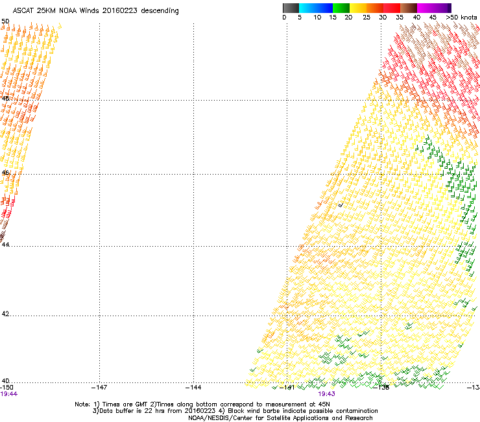Click the '>50 knots' legend label
This screenshot has height=422, width=480.
coord(461,18)
